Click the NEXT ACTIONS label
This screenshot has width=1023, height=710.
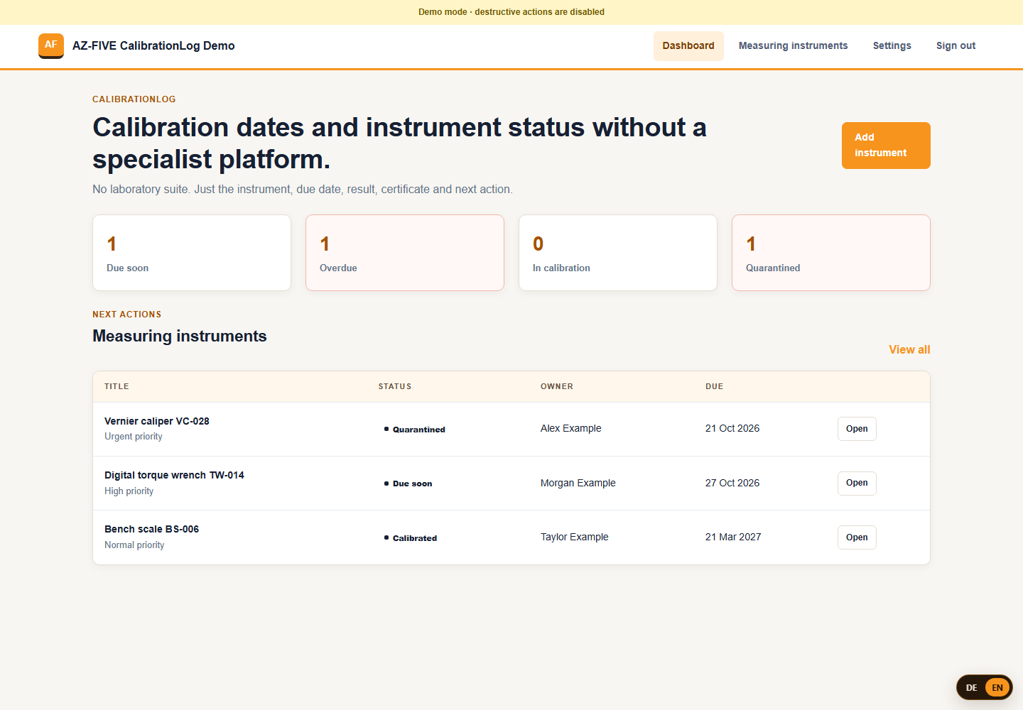(127, 315)
